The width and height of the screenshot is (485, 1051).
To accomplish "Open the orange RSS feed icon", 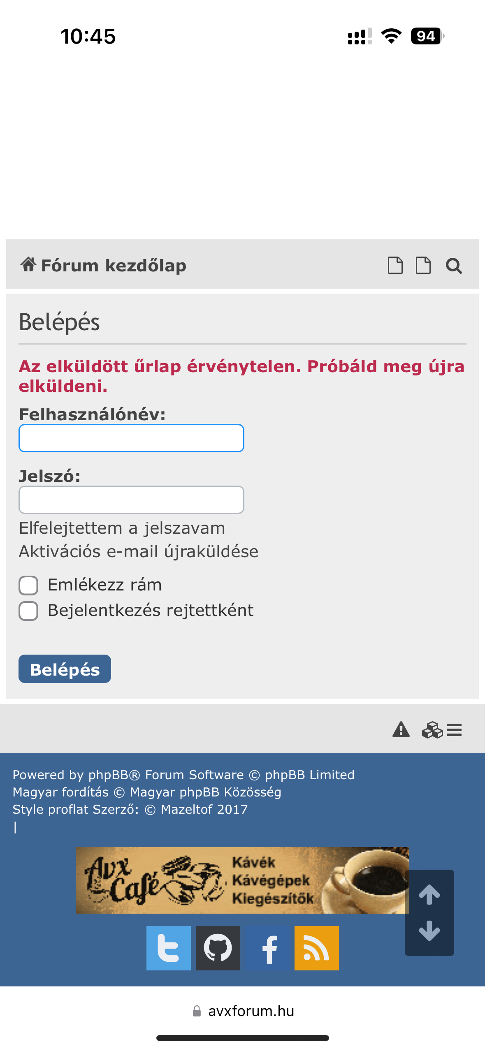I will (x=317, y=948).
